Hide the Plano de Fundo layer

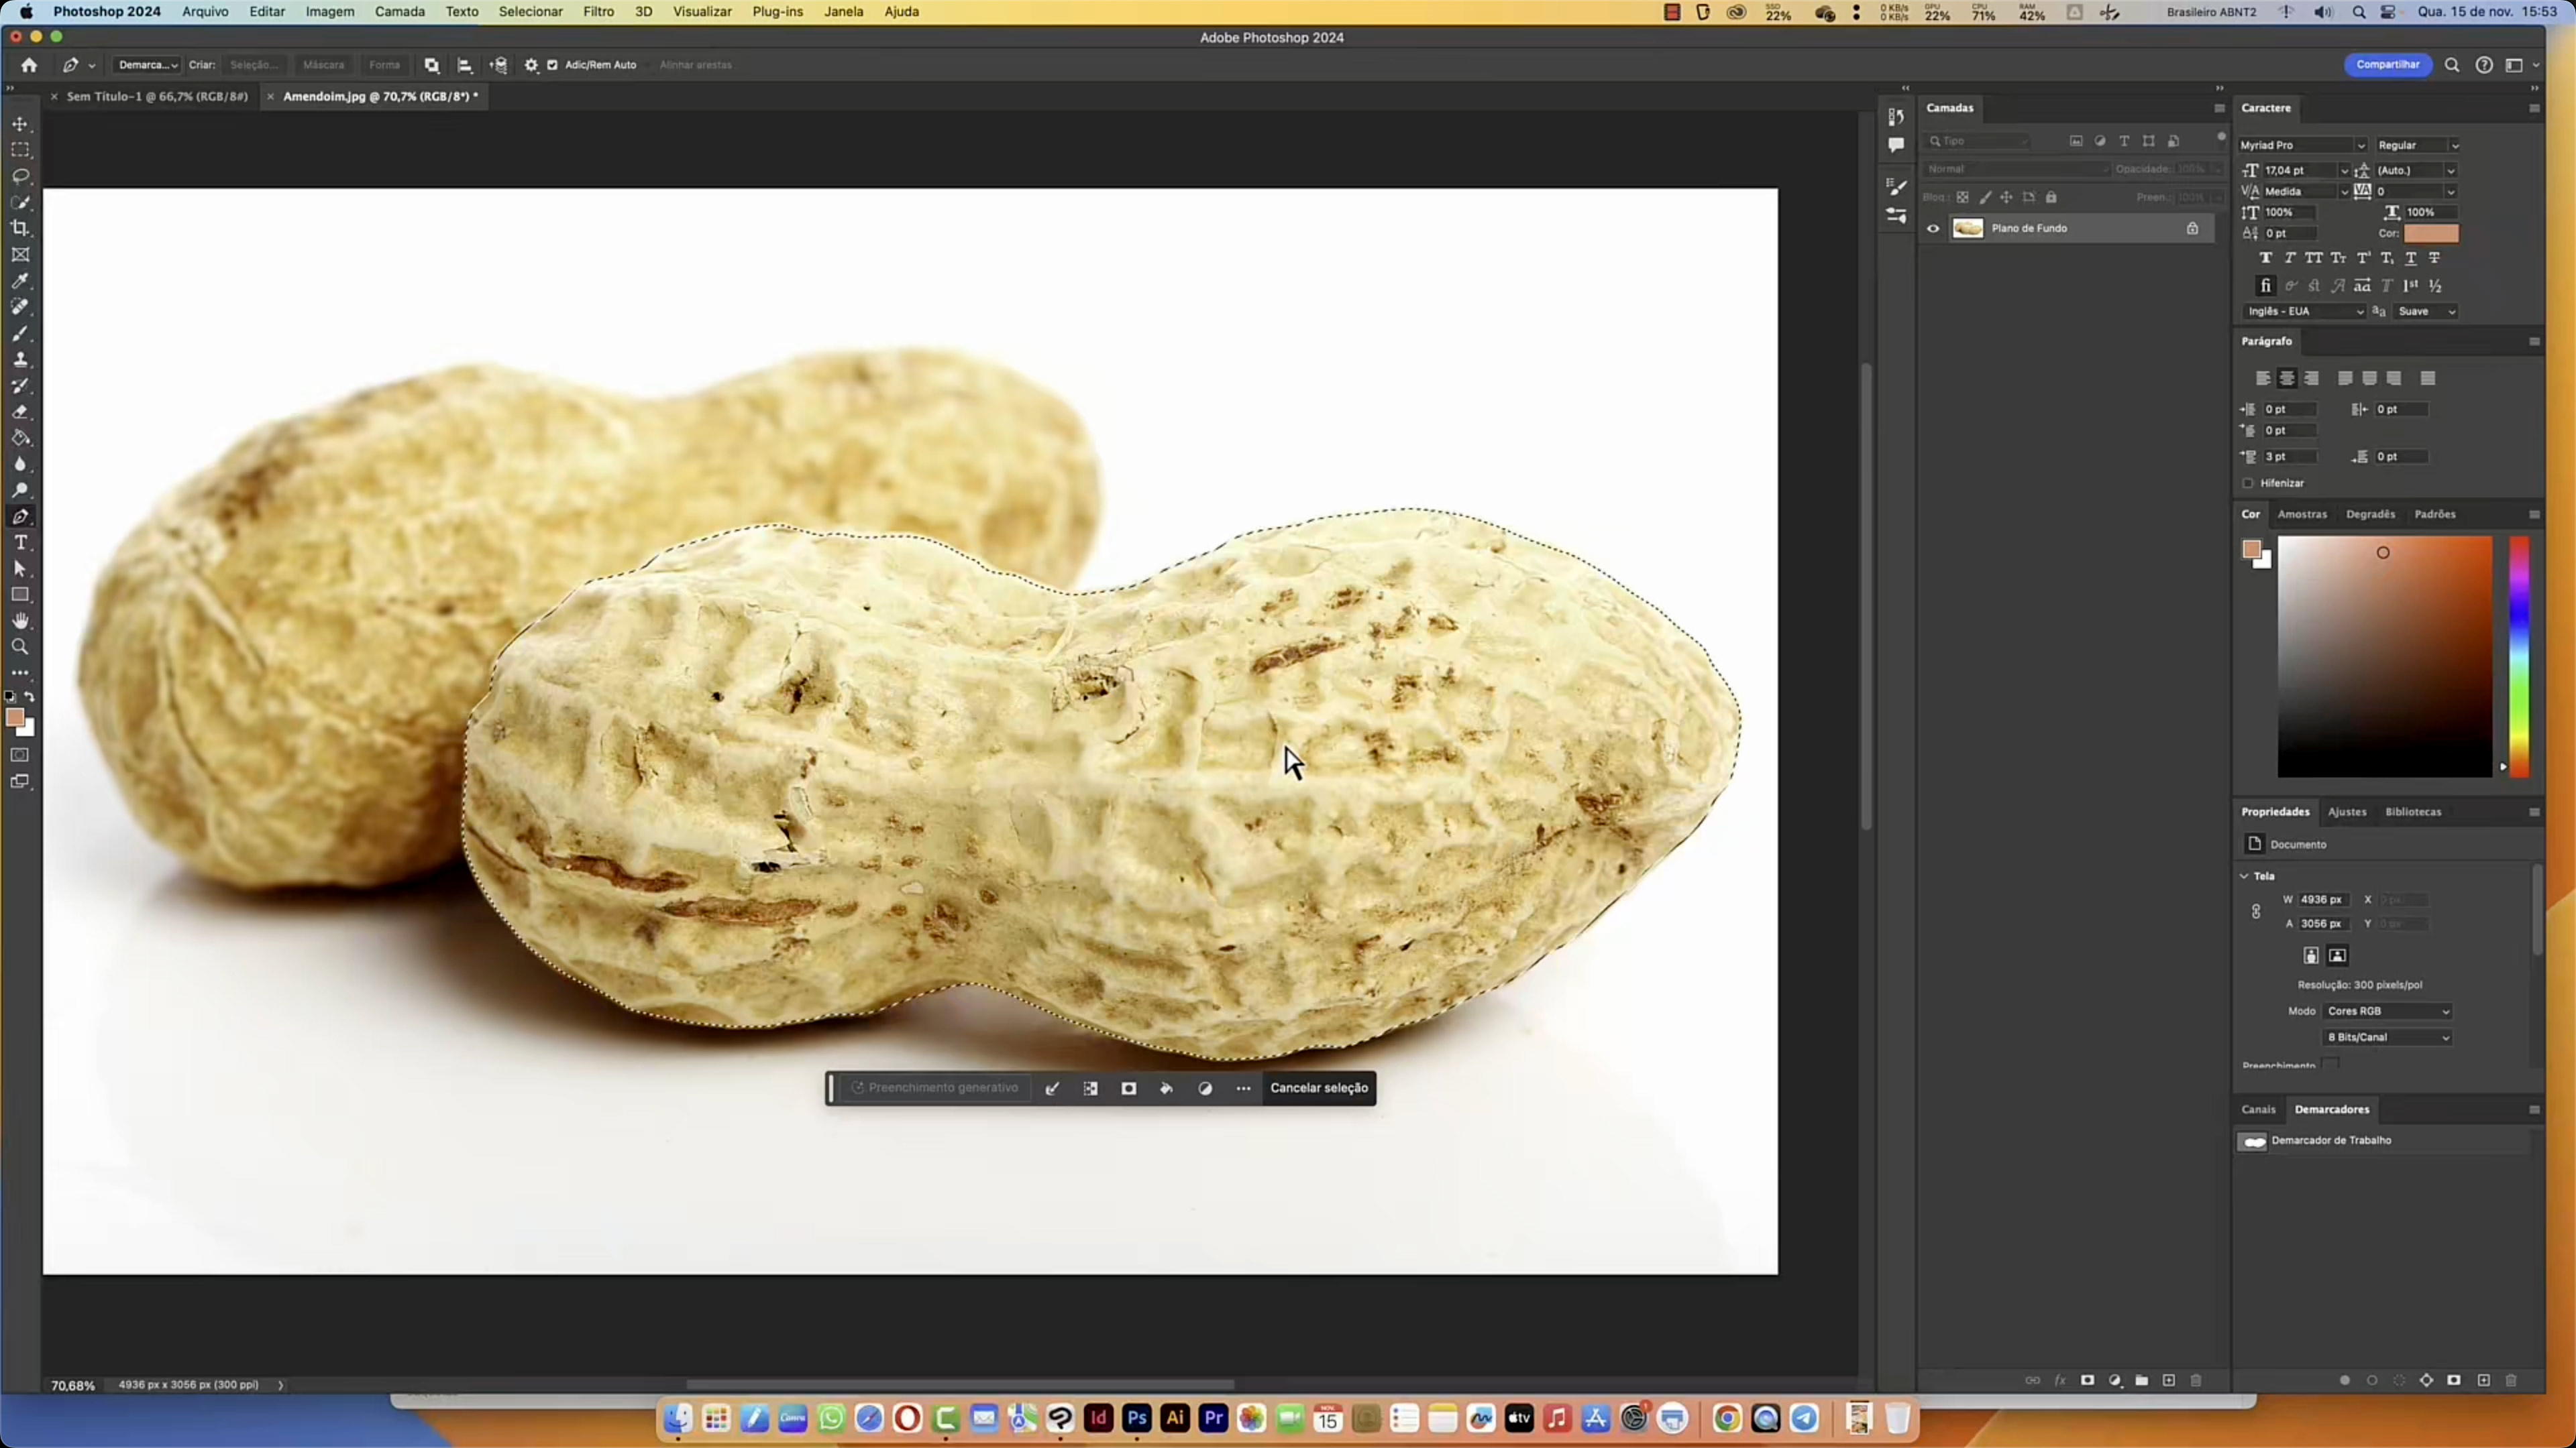(1933, 228)
